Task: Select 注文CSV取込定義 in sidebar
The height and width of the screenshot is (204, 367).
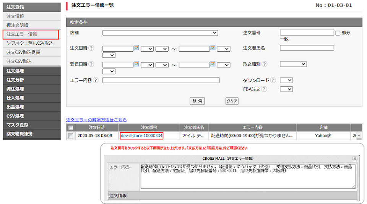Action: (x=32, y=52)
